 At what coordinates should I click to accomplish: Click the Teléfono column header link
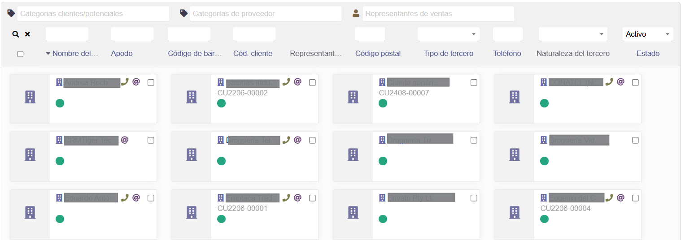pyautogui.click(x=507, y=53)
